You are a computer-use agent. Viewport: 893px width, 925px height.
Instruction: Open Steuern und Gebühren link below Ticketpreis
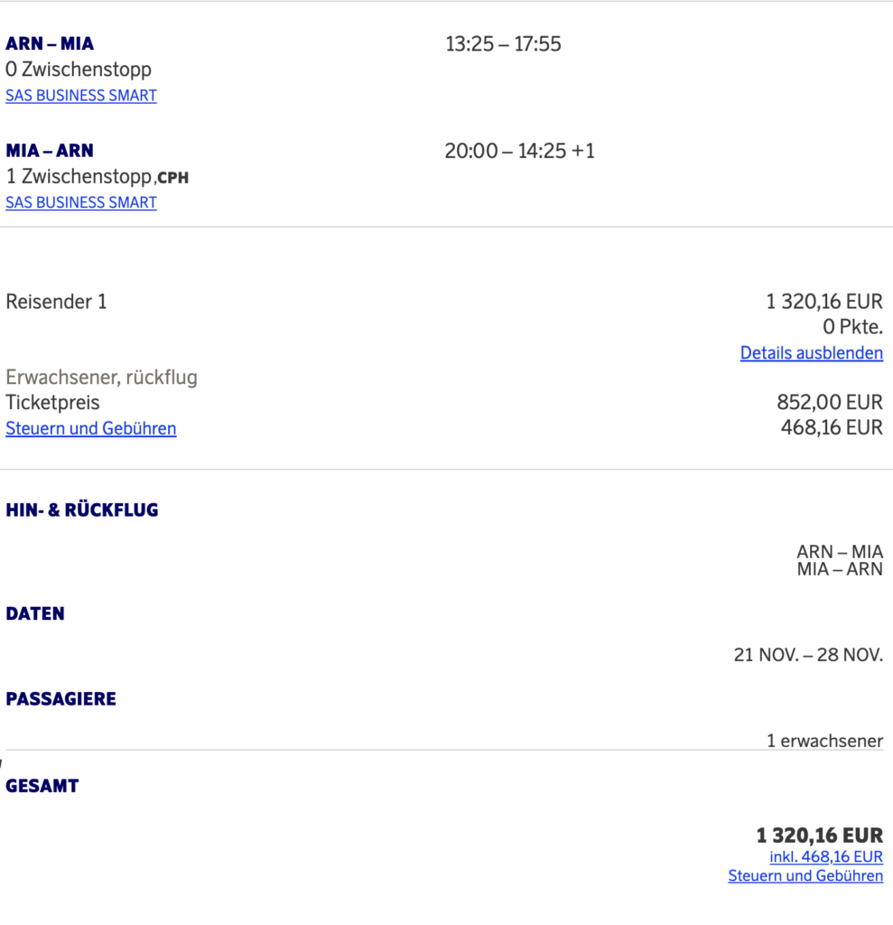[x=91, y=429]
